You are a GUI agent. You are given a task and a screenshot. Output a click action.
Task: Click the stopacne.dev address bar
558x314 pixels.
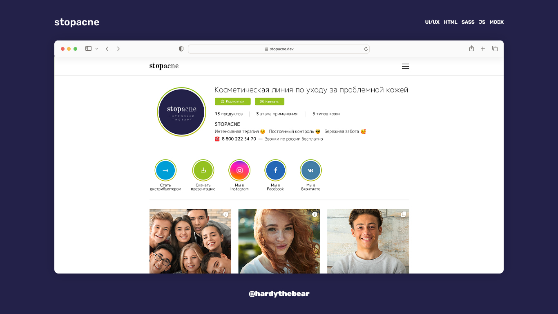[279, 49]
